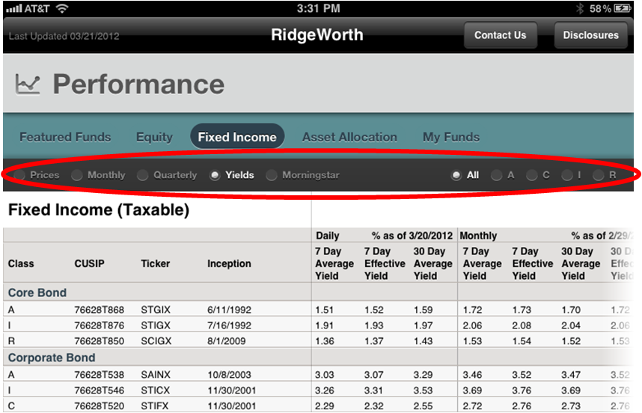The width and height of the screenshot is (642, 413).
Task: Tap the Core Bond fund heading
Action: click(37, 293)
